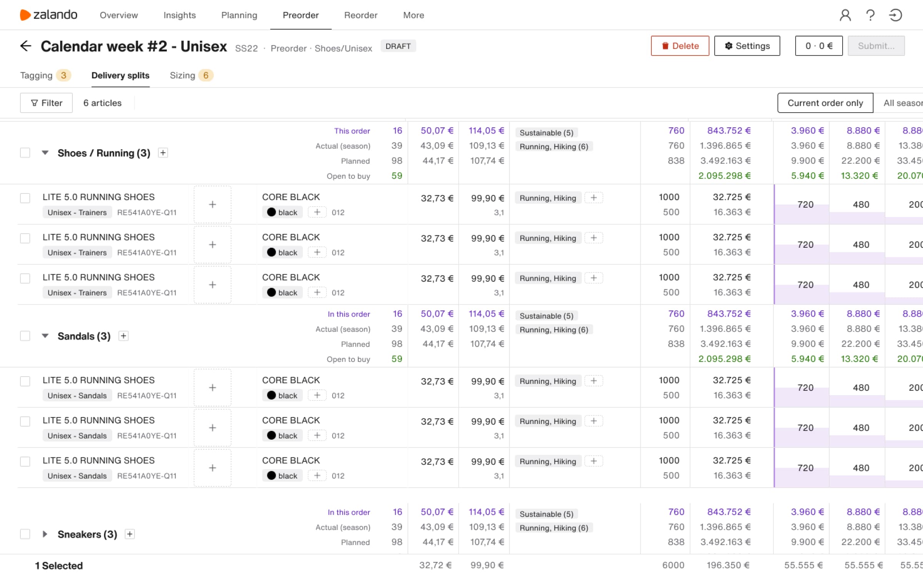The height and width of the screenshot is (577, 923).
Task: Add a tag beside Running, Hiking in last sandals row
Action: click(x=594, y=461)
